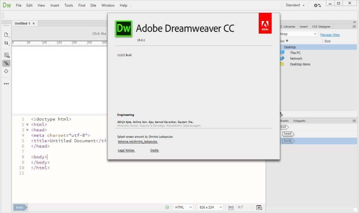
Task: Open the View menu
Action: (41, 5)
